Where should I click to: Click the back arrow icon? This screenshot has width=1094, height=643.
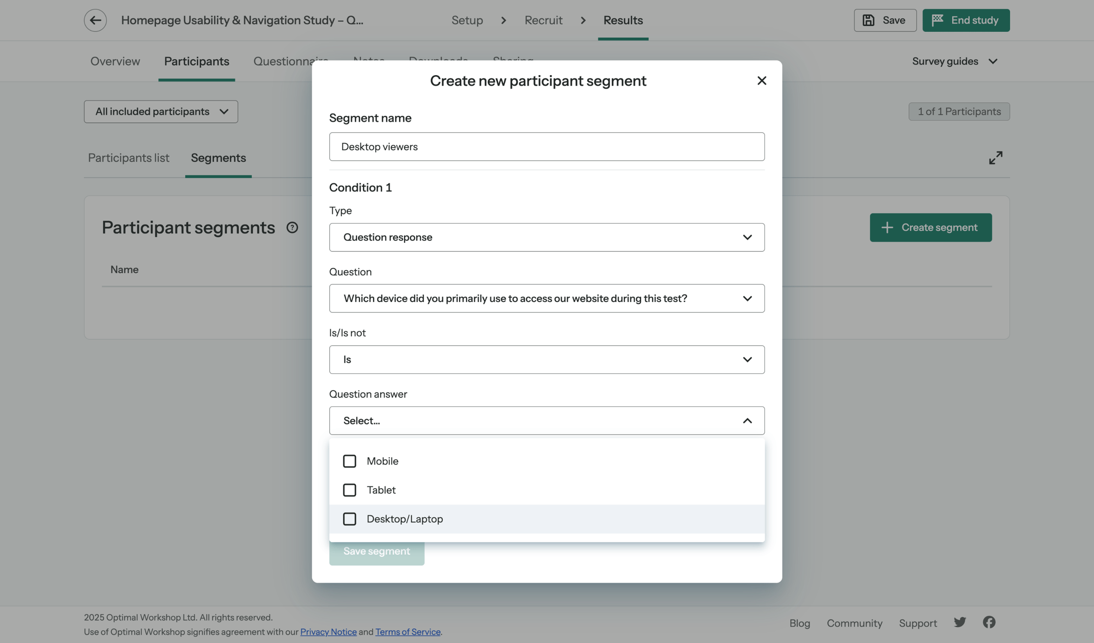click(x=95, y=20)
